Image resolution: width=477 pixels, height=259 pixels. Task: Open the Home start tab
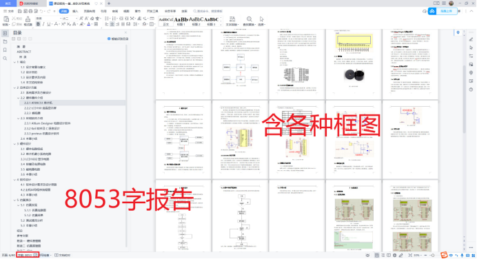click(8, 3)
